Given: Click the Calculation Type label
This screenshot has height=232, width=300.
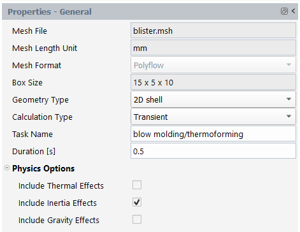Looking at the screenshot, I should coord(42,117).
